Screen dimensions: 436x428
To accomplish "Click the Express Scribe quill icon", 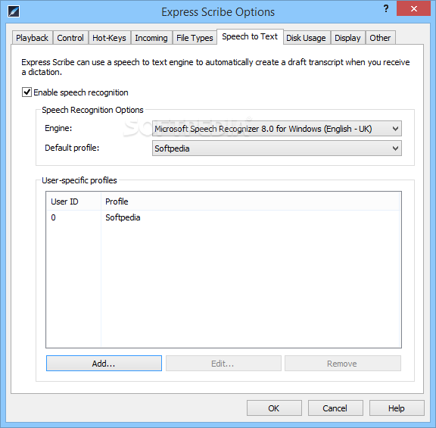I will tap(14, 11).
